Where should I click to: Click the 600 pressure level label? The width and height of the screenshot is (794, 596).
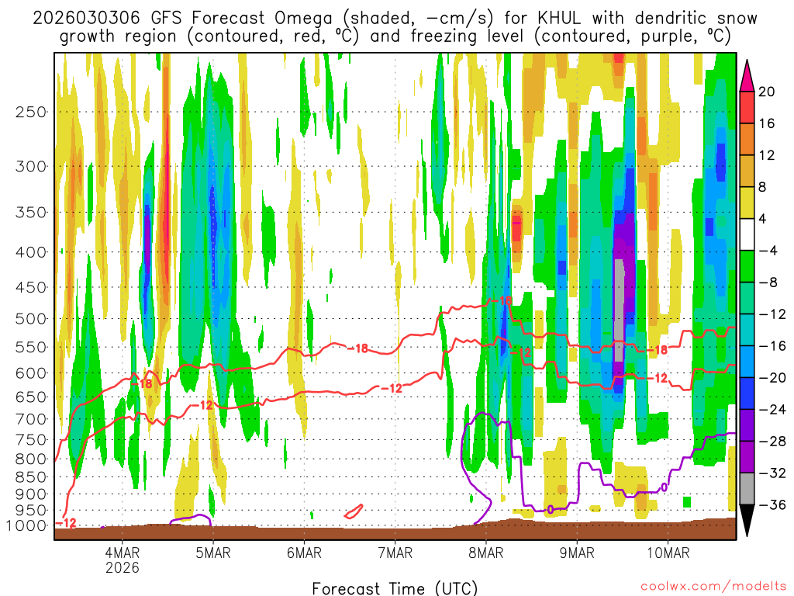tap(31, 373)
